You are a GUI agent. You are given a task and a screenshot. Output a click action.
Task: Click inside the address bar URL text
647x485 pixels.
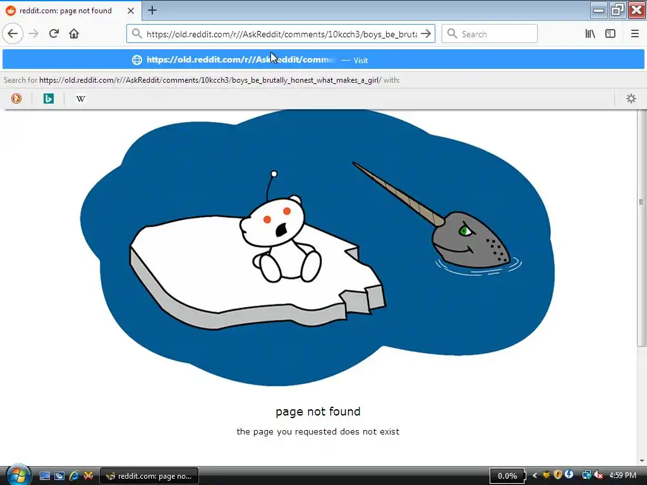281,34
